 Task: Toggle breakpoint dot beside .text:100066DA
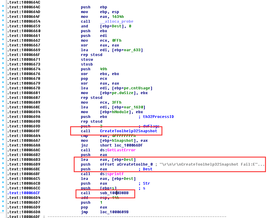(3, 211)
